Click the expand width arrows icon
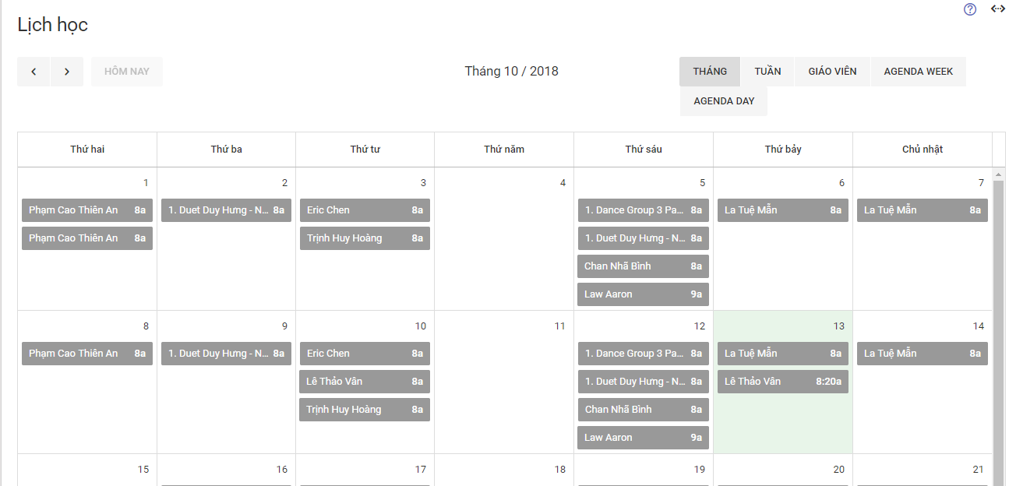The height and width of the screenshot is (486, 1009). 997,9
